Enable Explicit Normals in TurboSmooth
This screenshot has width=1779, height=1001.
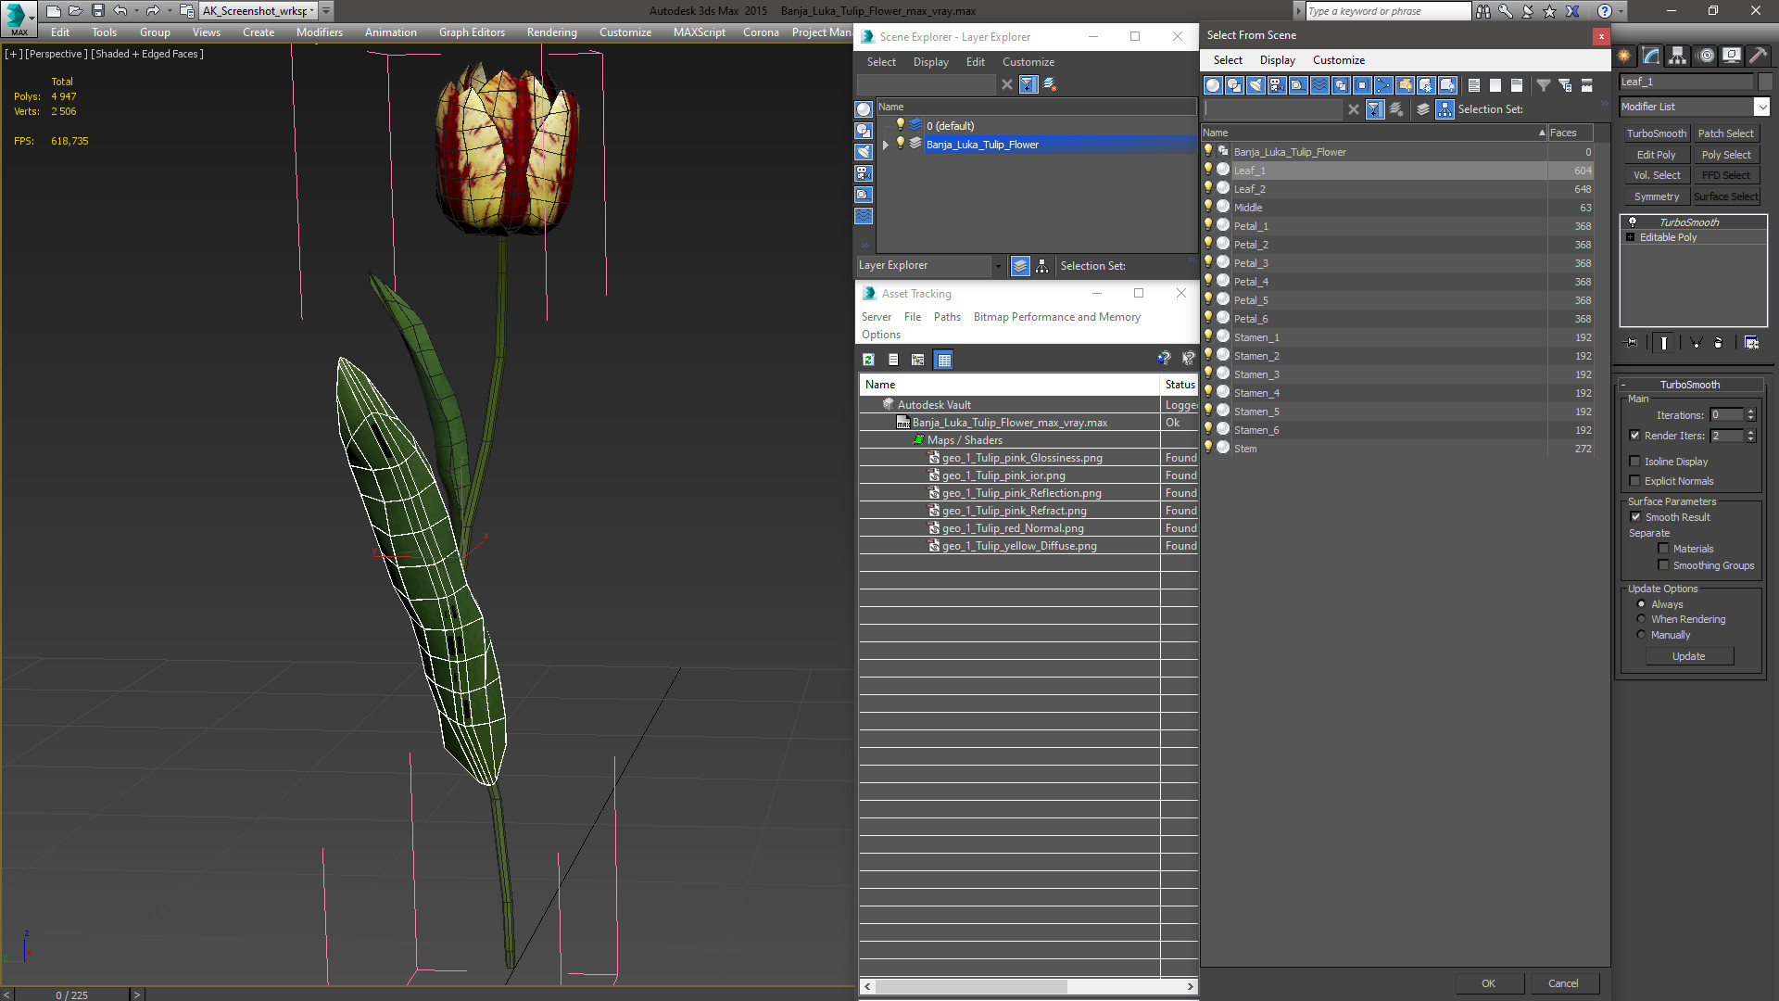pyautogui.click(x=1636, y=480)
